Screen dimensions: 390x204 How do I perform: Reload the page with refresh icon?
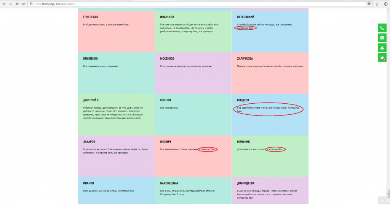pos(17,4)
